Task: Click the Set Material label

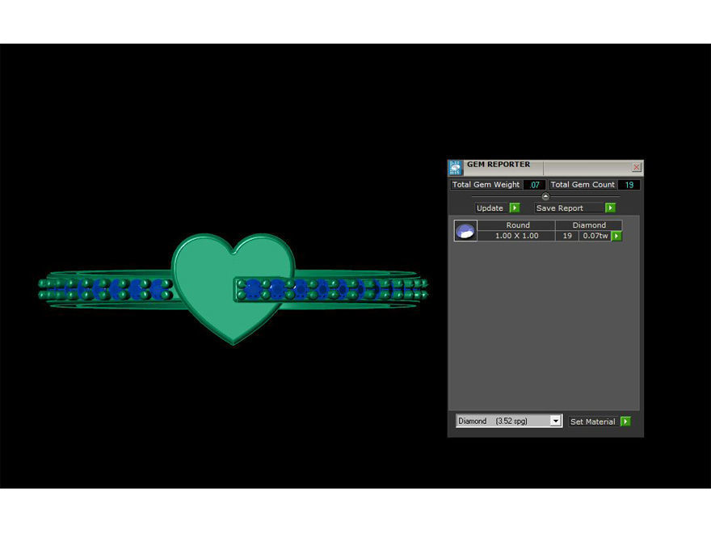Action: click(x=592, y=422)
